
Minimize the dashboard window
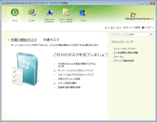pyautogui.click(x=142, y=3)
